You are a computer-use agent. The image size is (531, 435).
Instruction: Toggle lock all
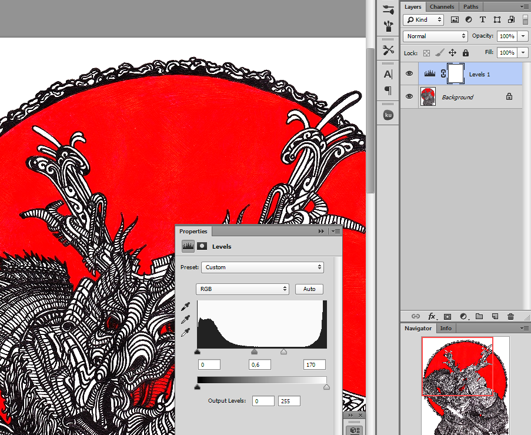(466, 53)
